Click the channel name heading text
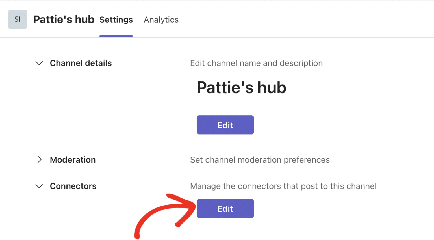Image resolution: width=434 pixels, height=240 pixels. pyautogui.click(x=241, y=87)
